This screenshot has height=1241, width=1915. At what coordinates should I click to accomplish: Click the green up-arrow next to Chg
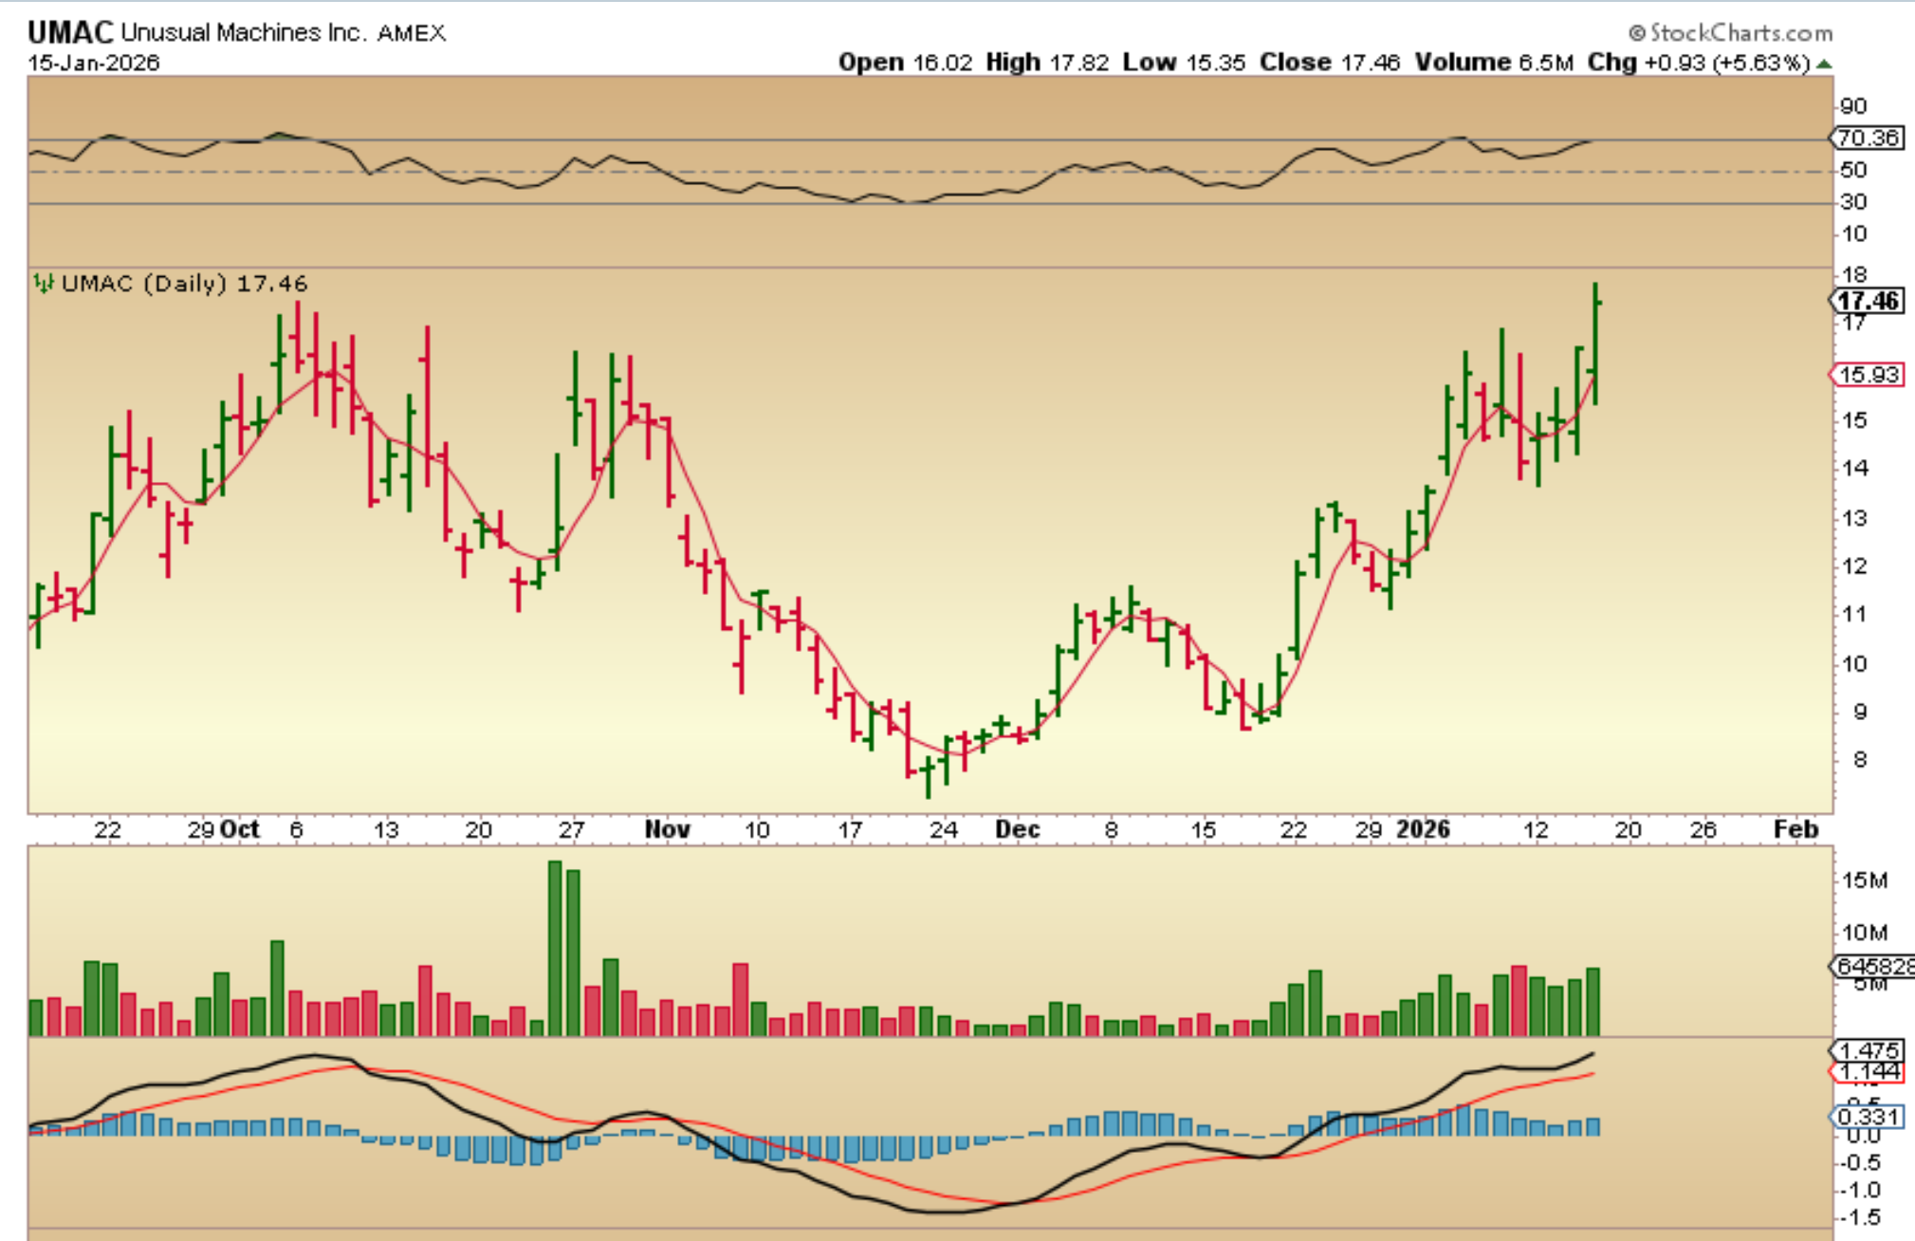[1824, 64]
